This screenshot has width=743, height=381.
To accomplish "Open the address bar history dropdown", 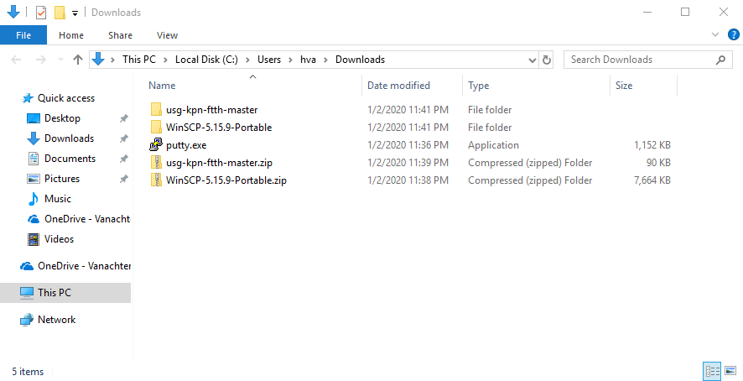I will click(x=533, y=60).
